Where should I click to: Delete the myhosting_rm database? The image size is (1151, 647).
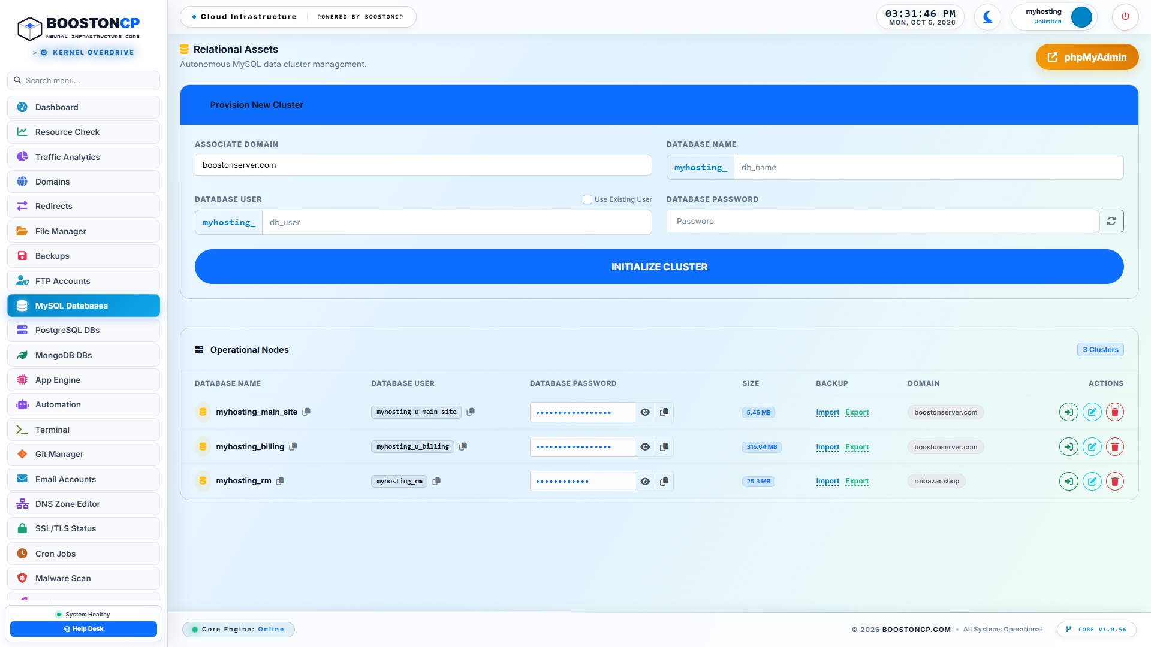1114,482
